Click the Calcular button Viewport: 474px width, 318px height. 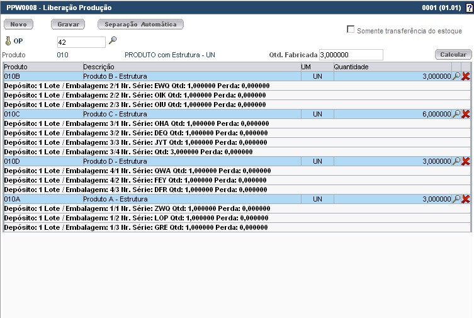pos(453,55)
